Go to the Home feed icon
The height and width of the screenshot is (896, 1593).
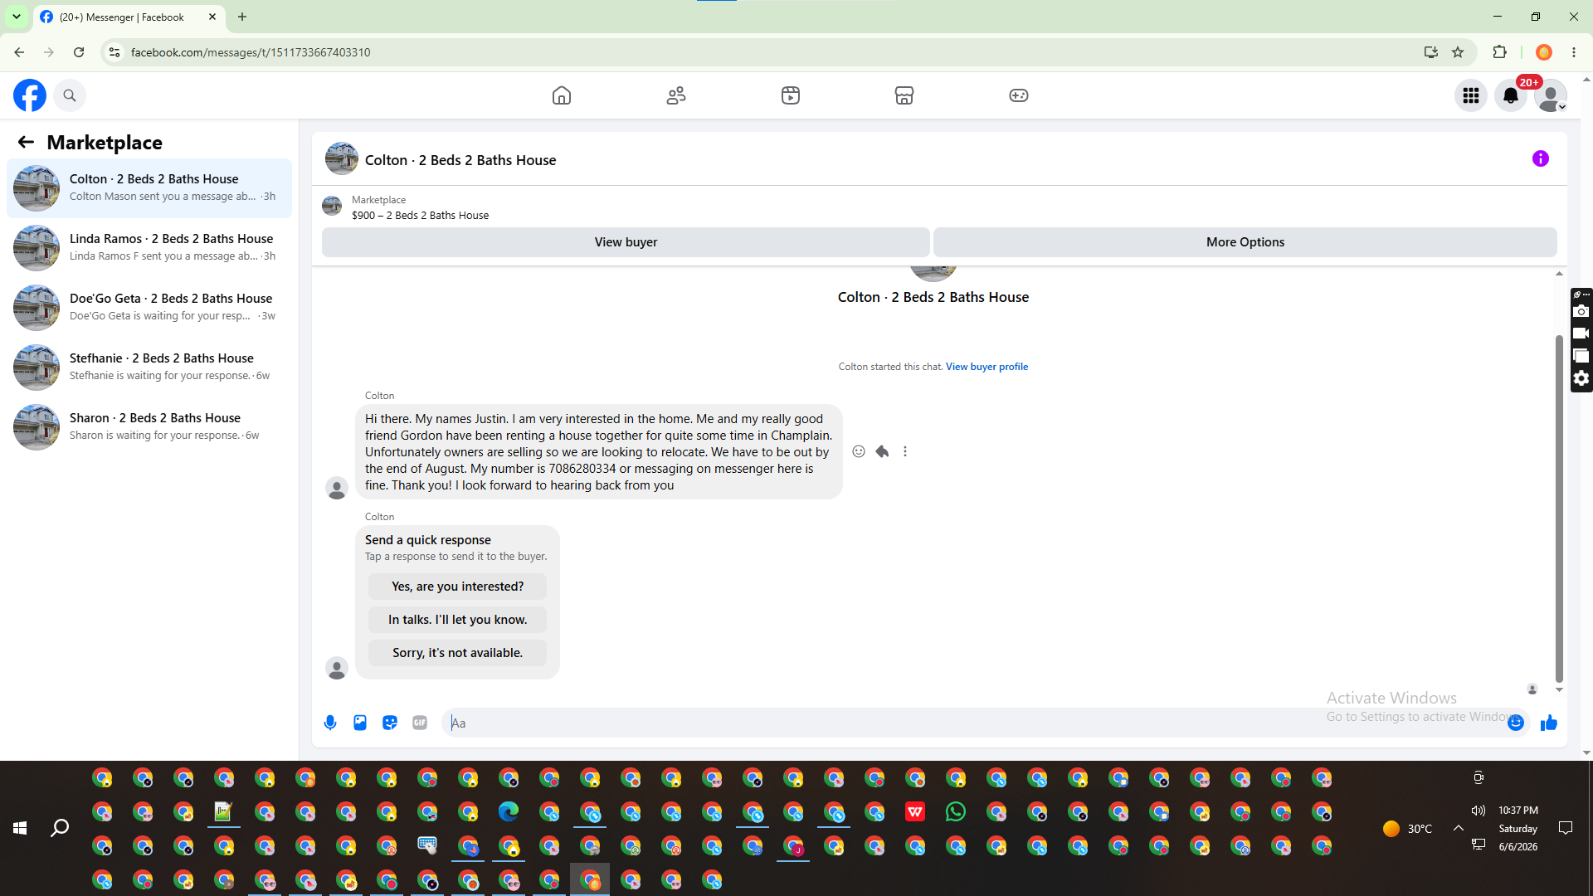coord(562,95)
